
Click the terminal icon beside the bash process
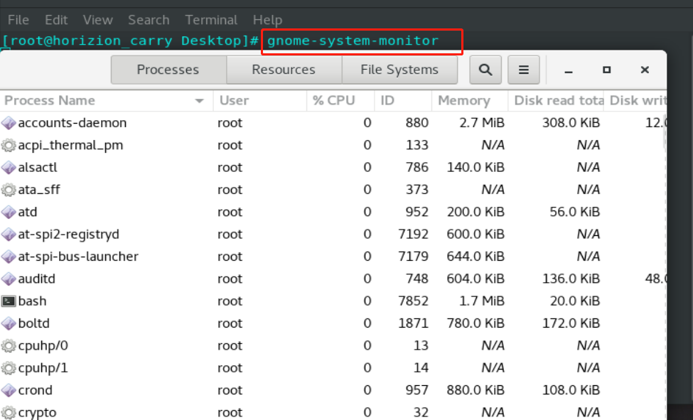9,301
